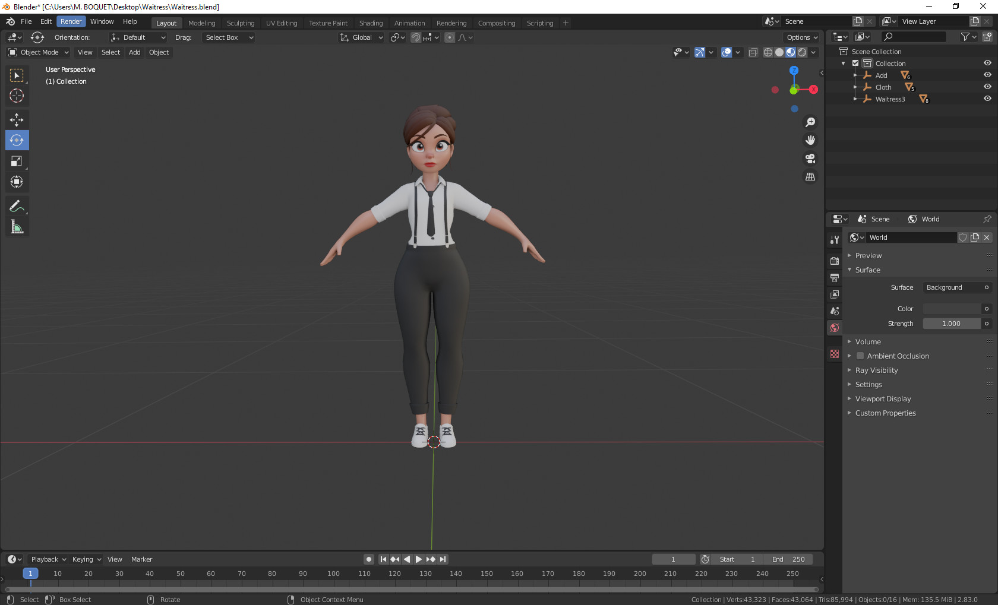998x605 pixels.
Task: Switch to the Scene properties tab
Action: click(834, 311)
